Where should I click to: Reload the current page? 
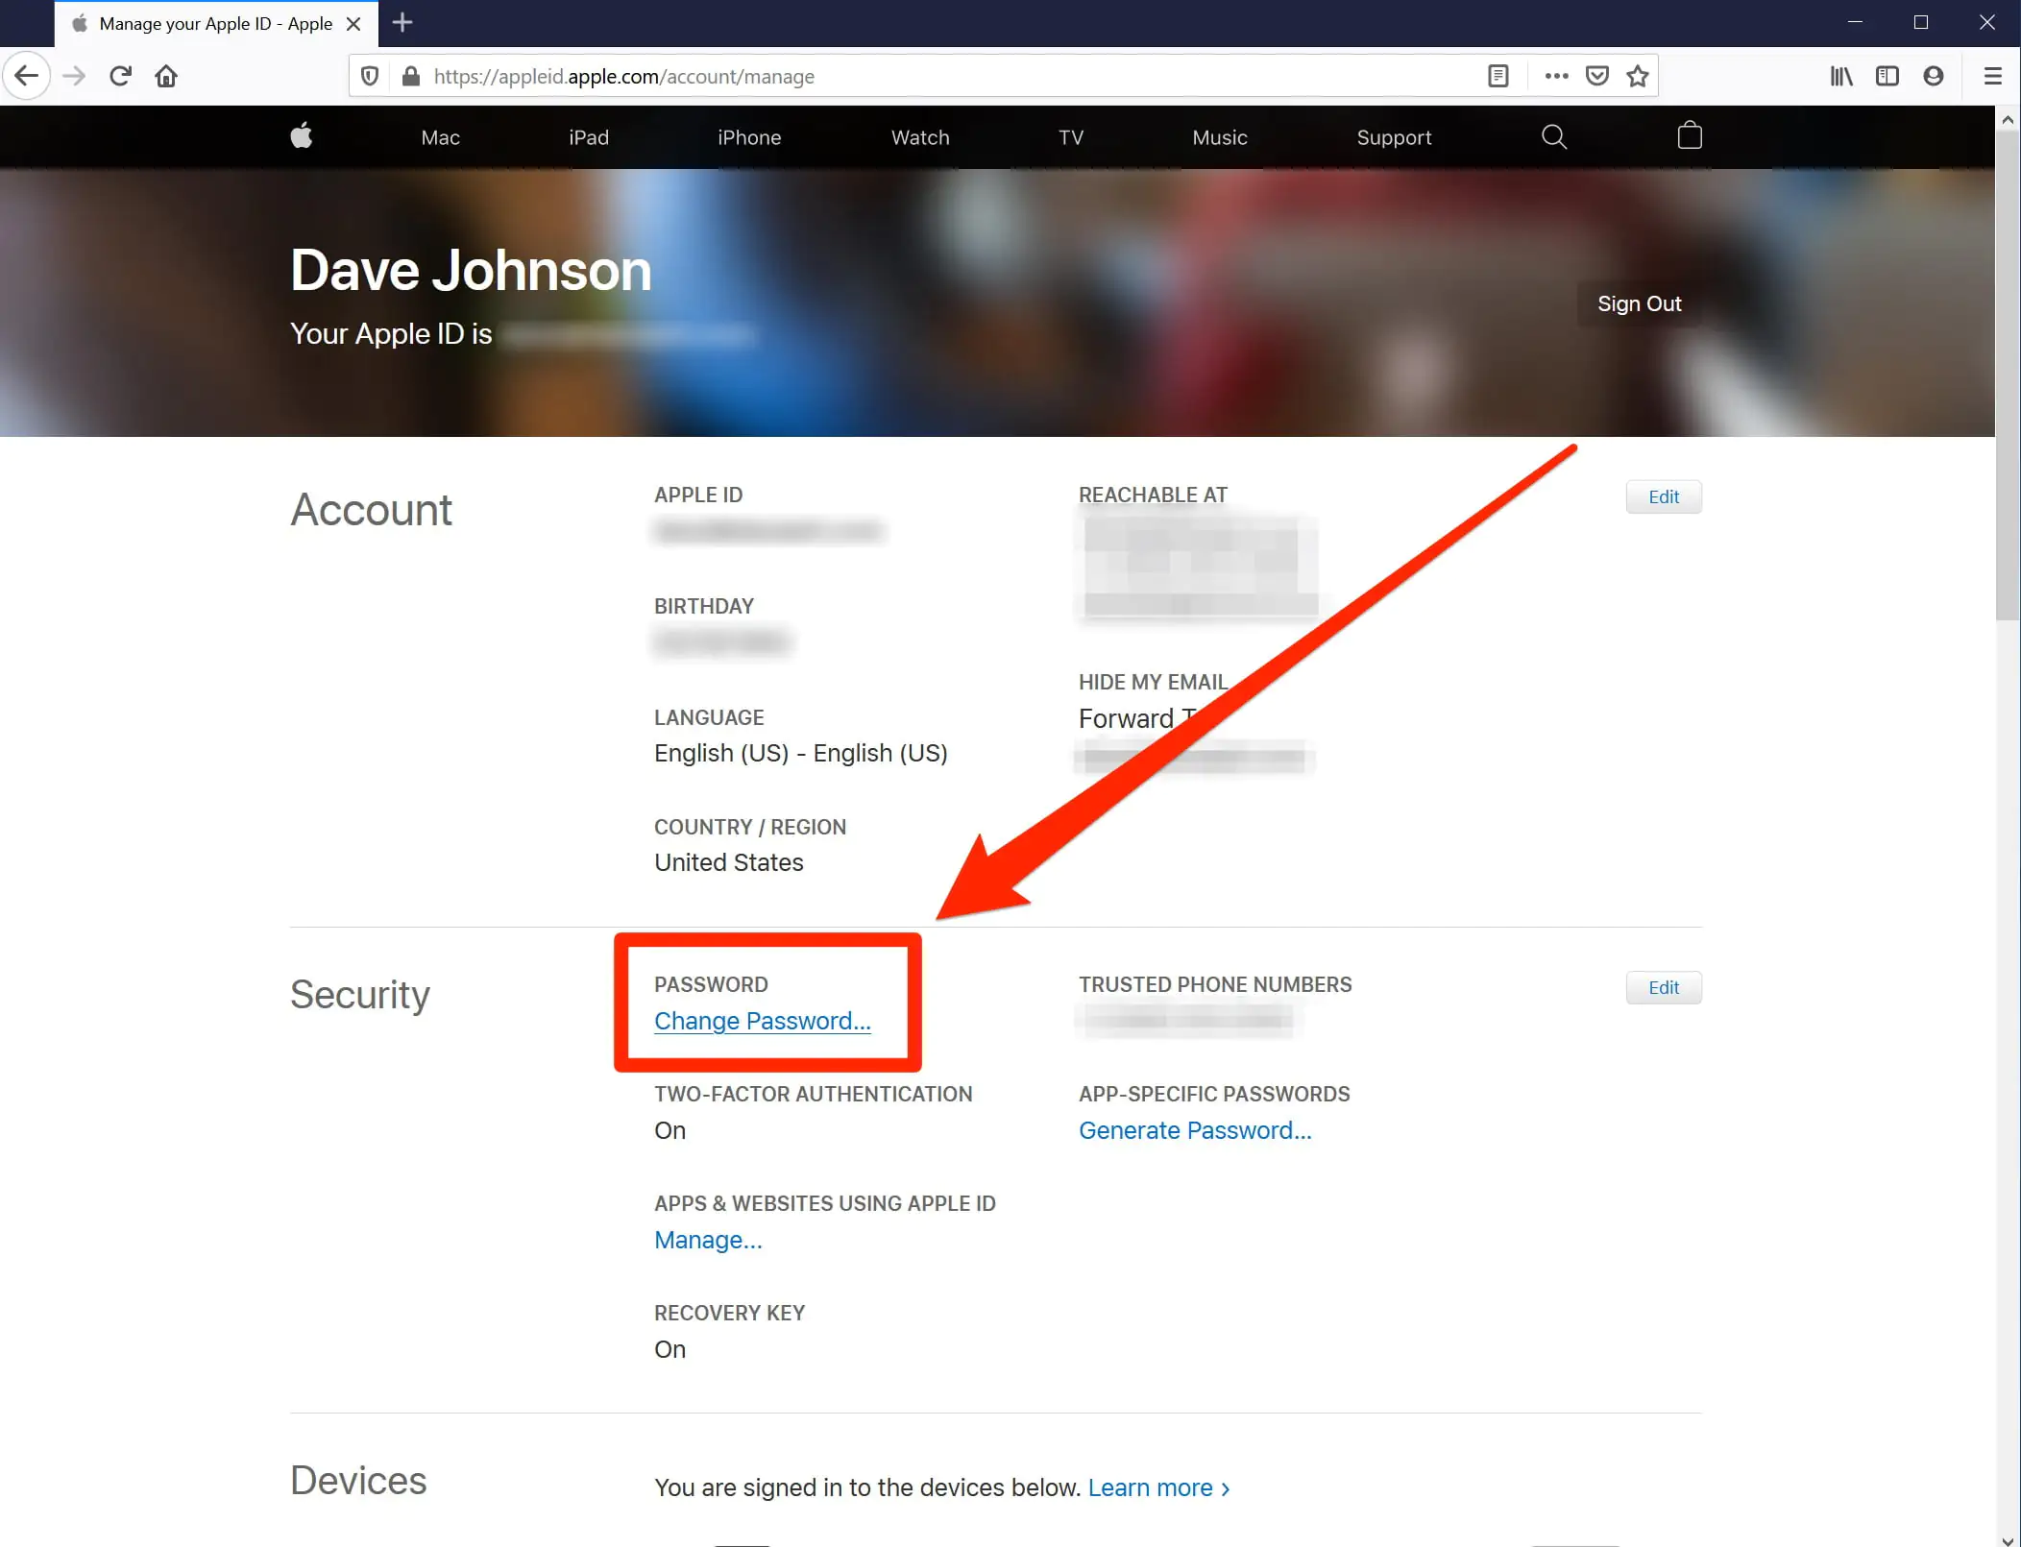click(x=120, y=76)
